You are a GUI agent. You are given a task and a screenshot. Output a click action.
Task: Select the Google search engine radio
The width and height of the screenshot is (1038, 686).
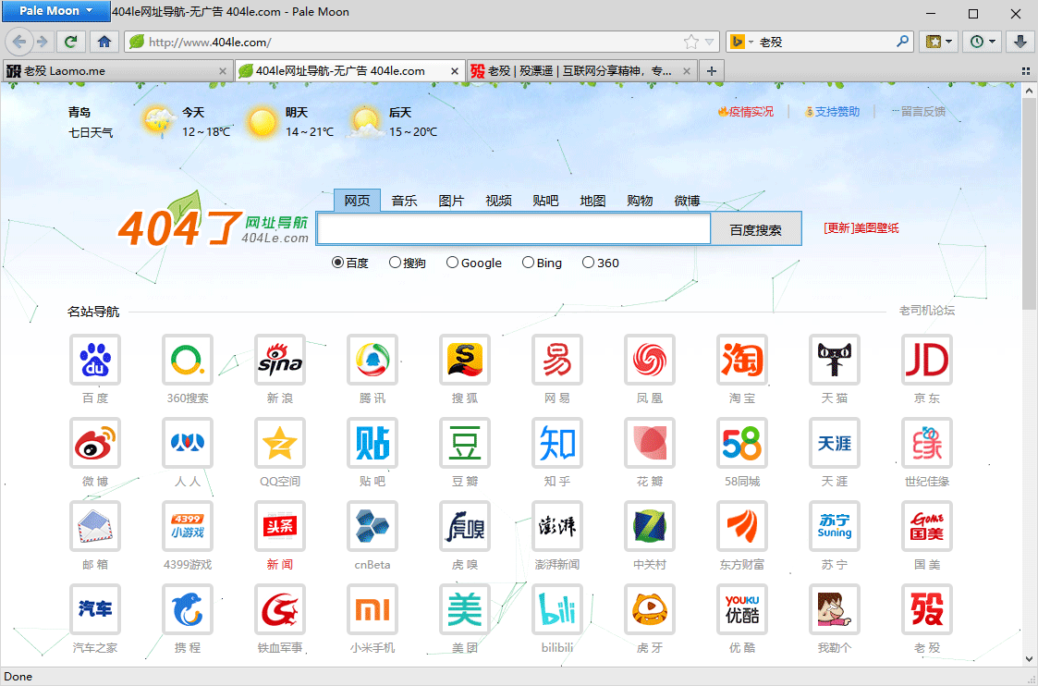point(452,263)
